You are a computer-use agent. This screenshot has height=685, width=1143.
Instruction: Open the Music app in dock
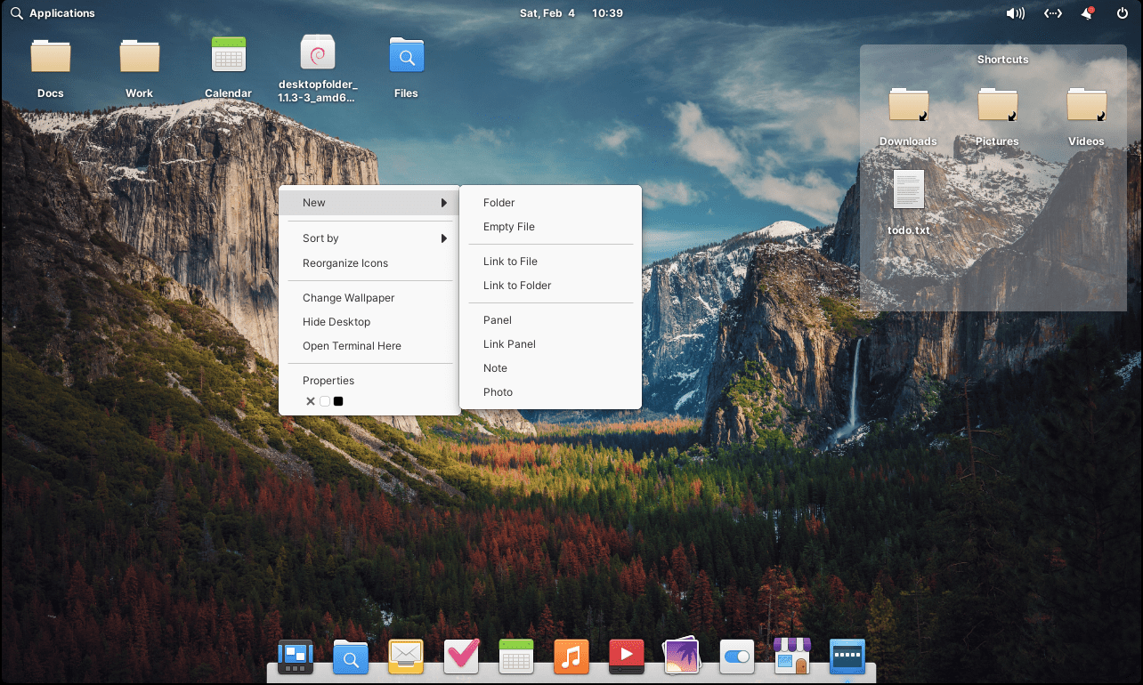[x=571, y=657]
